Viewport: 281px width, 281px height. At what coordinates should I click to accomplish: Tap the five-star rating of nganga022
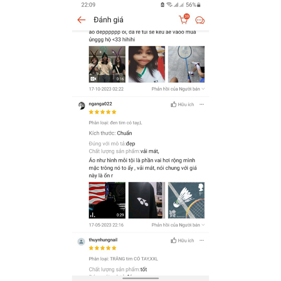click(x=103, y=112)
